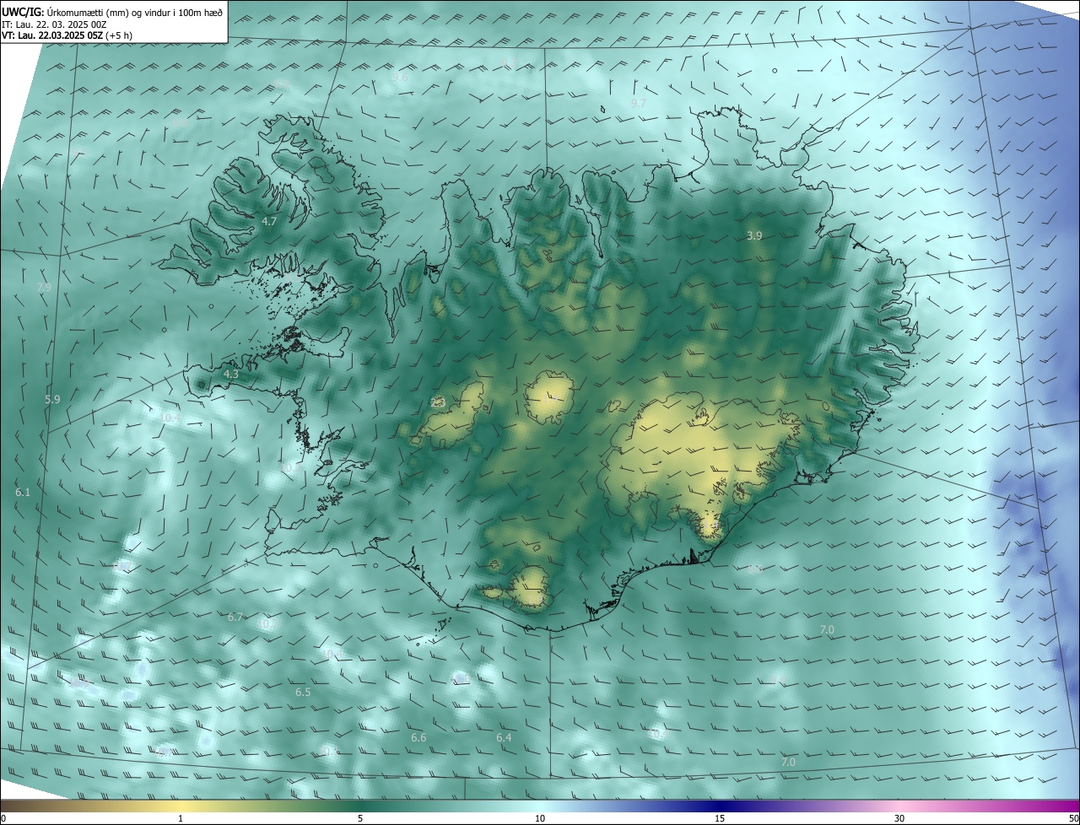Click the 'IT: Lau. 22. 03. 2025 00Z' line

click(x=55, y=24)
